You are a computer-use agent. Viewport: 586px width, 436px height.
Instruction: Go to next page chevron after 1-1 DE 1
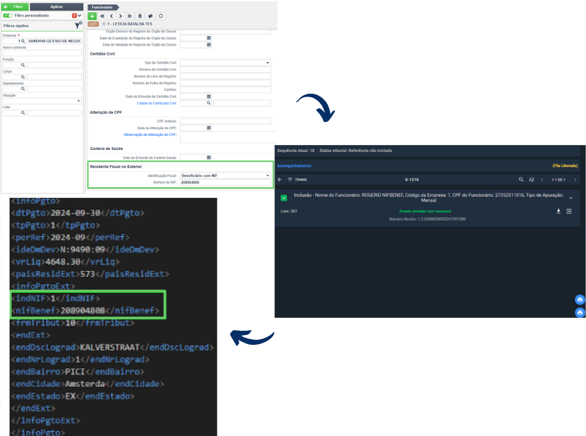(x=575, y=179)
